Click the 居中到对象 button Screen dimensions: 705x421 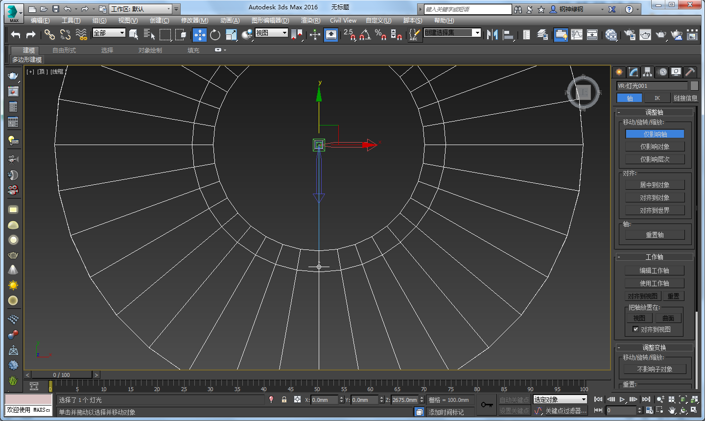tap(655, 185)
